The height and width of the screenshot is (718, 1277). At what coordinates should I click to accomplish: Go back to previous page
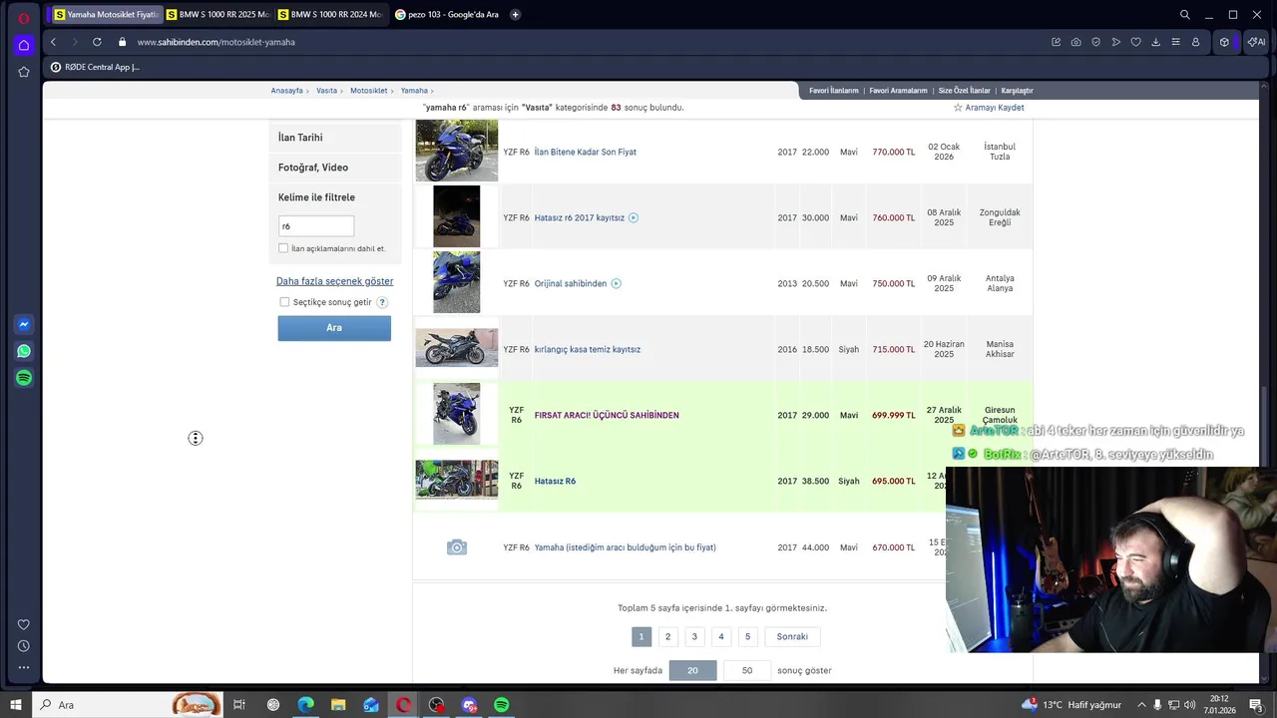point(53,42)
